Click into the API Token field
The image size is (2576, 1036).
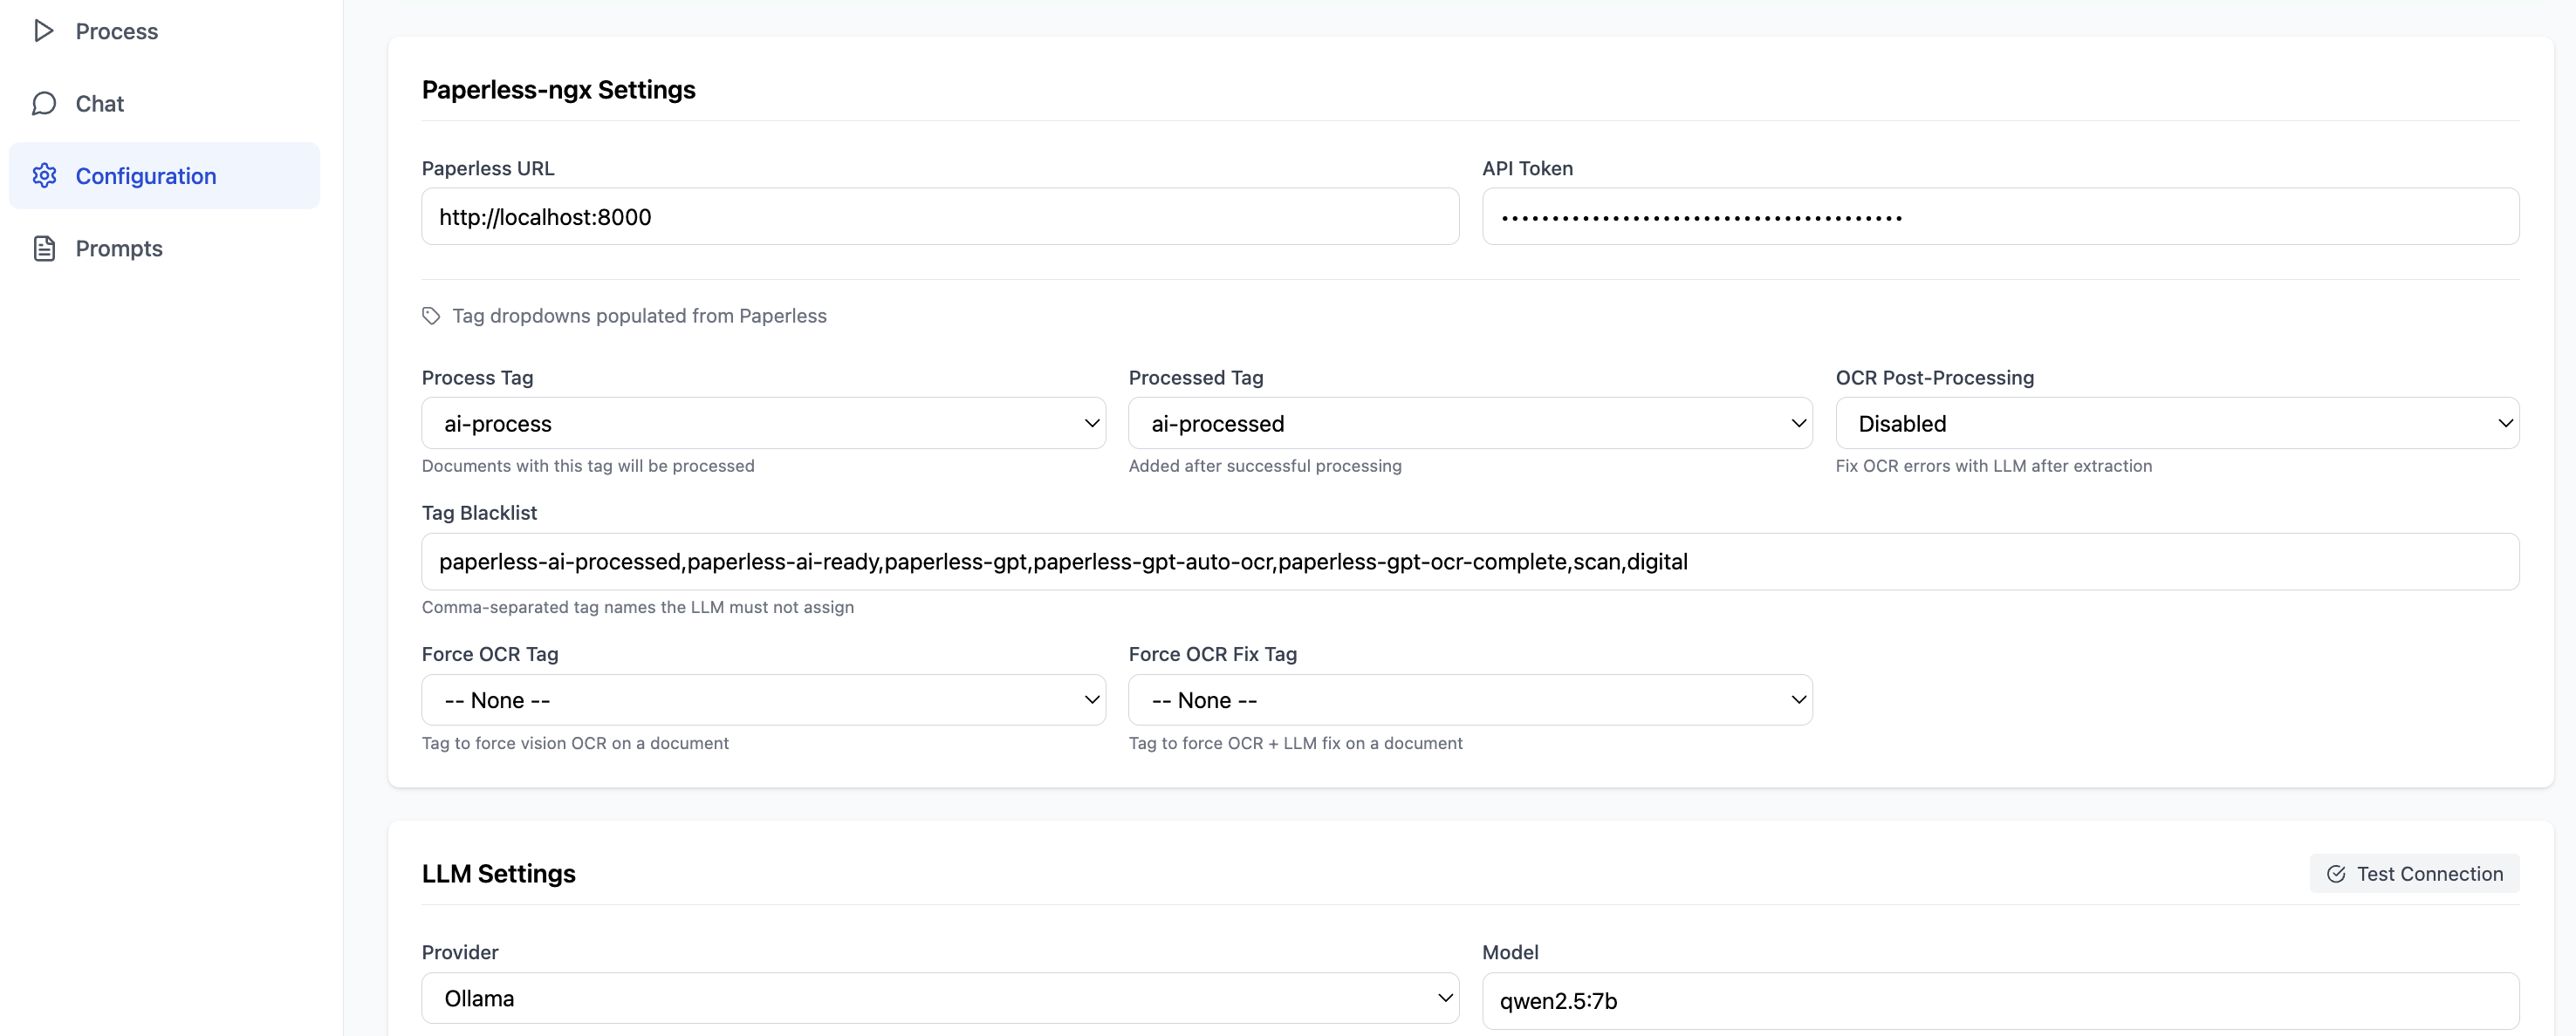coord(2000,217)
